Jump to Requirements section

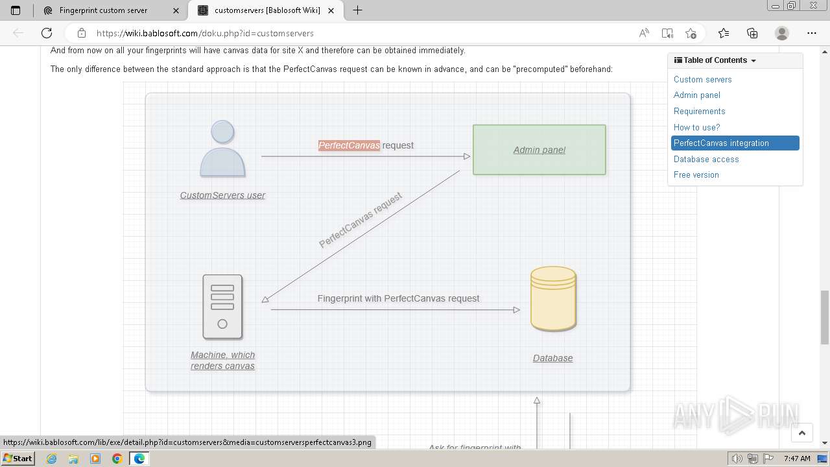699,111
